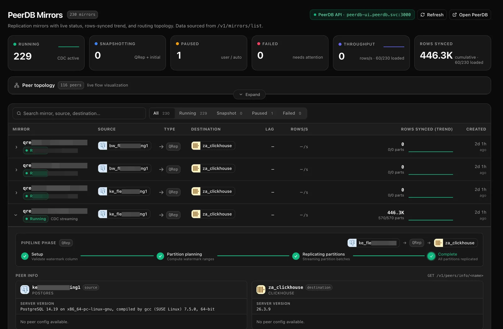This screenshot has height=329, width=503.
Task: Click Postgres icon in source peer info
Action: 25,289
